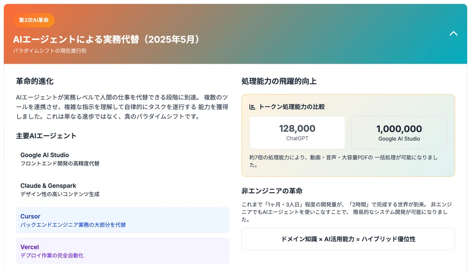
Task: Click the 主要AIエージェント heading
Action: pyautogui.click(x=46, y=136)
